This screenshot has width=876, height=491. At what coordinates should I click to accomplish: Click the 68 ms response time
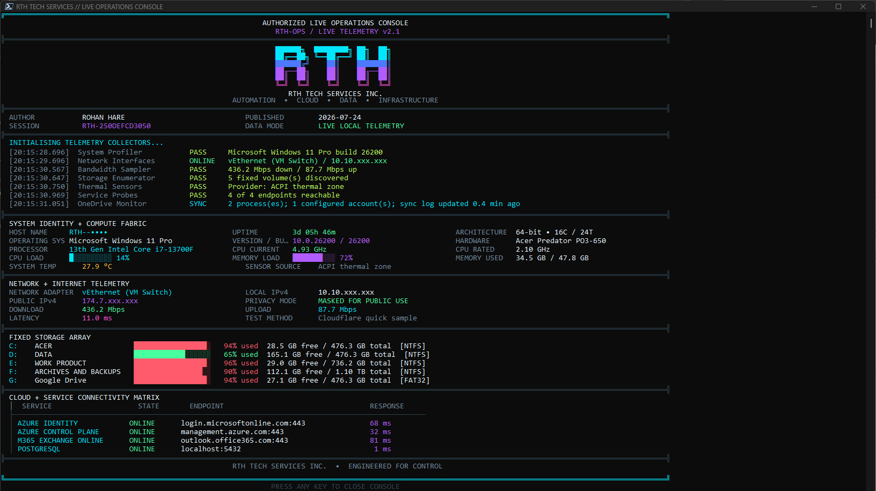pyautogui.click(x=381, y=423)
